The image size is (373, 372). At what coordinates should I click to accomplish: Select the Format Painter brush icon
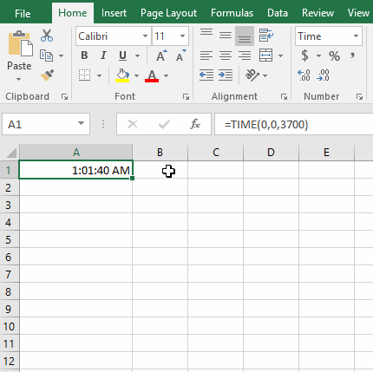click(x=47, y=75)
